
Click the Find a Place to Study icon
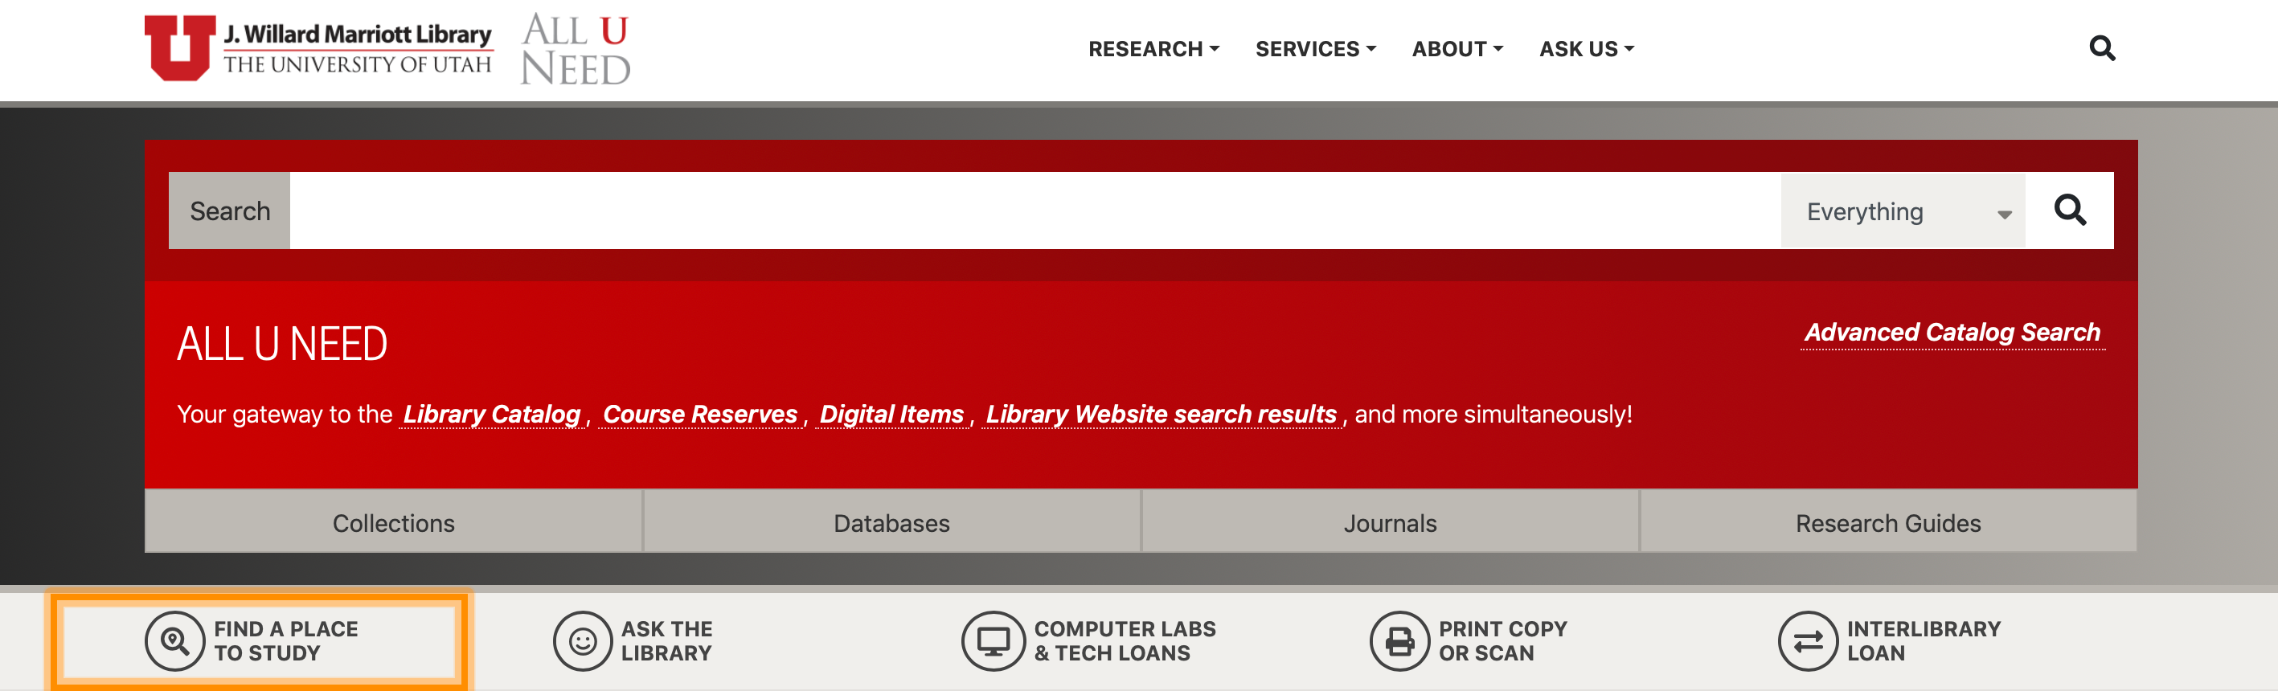click(x=174, y=640)
